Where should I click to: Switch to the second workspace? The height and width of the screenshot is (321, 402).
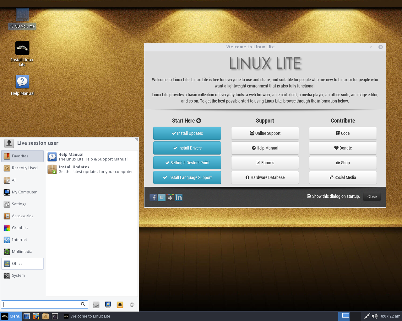click(355, 316)
